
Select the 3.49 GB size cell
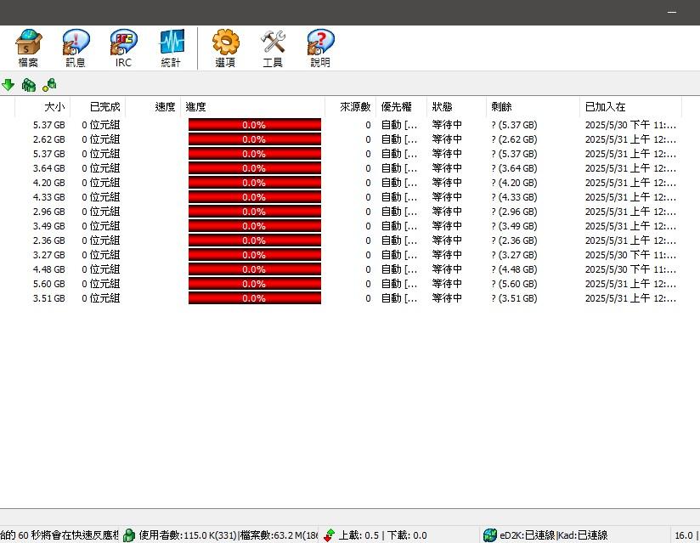(48, 226)
